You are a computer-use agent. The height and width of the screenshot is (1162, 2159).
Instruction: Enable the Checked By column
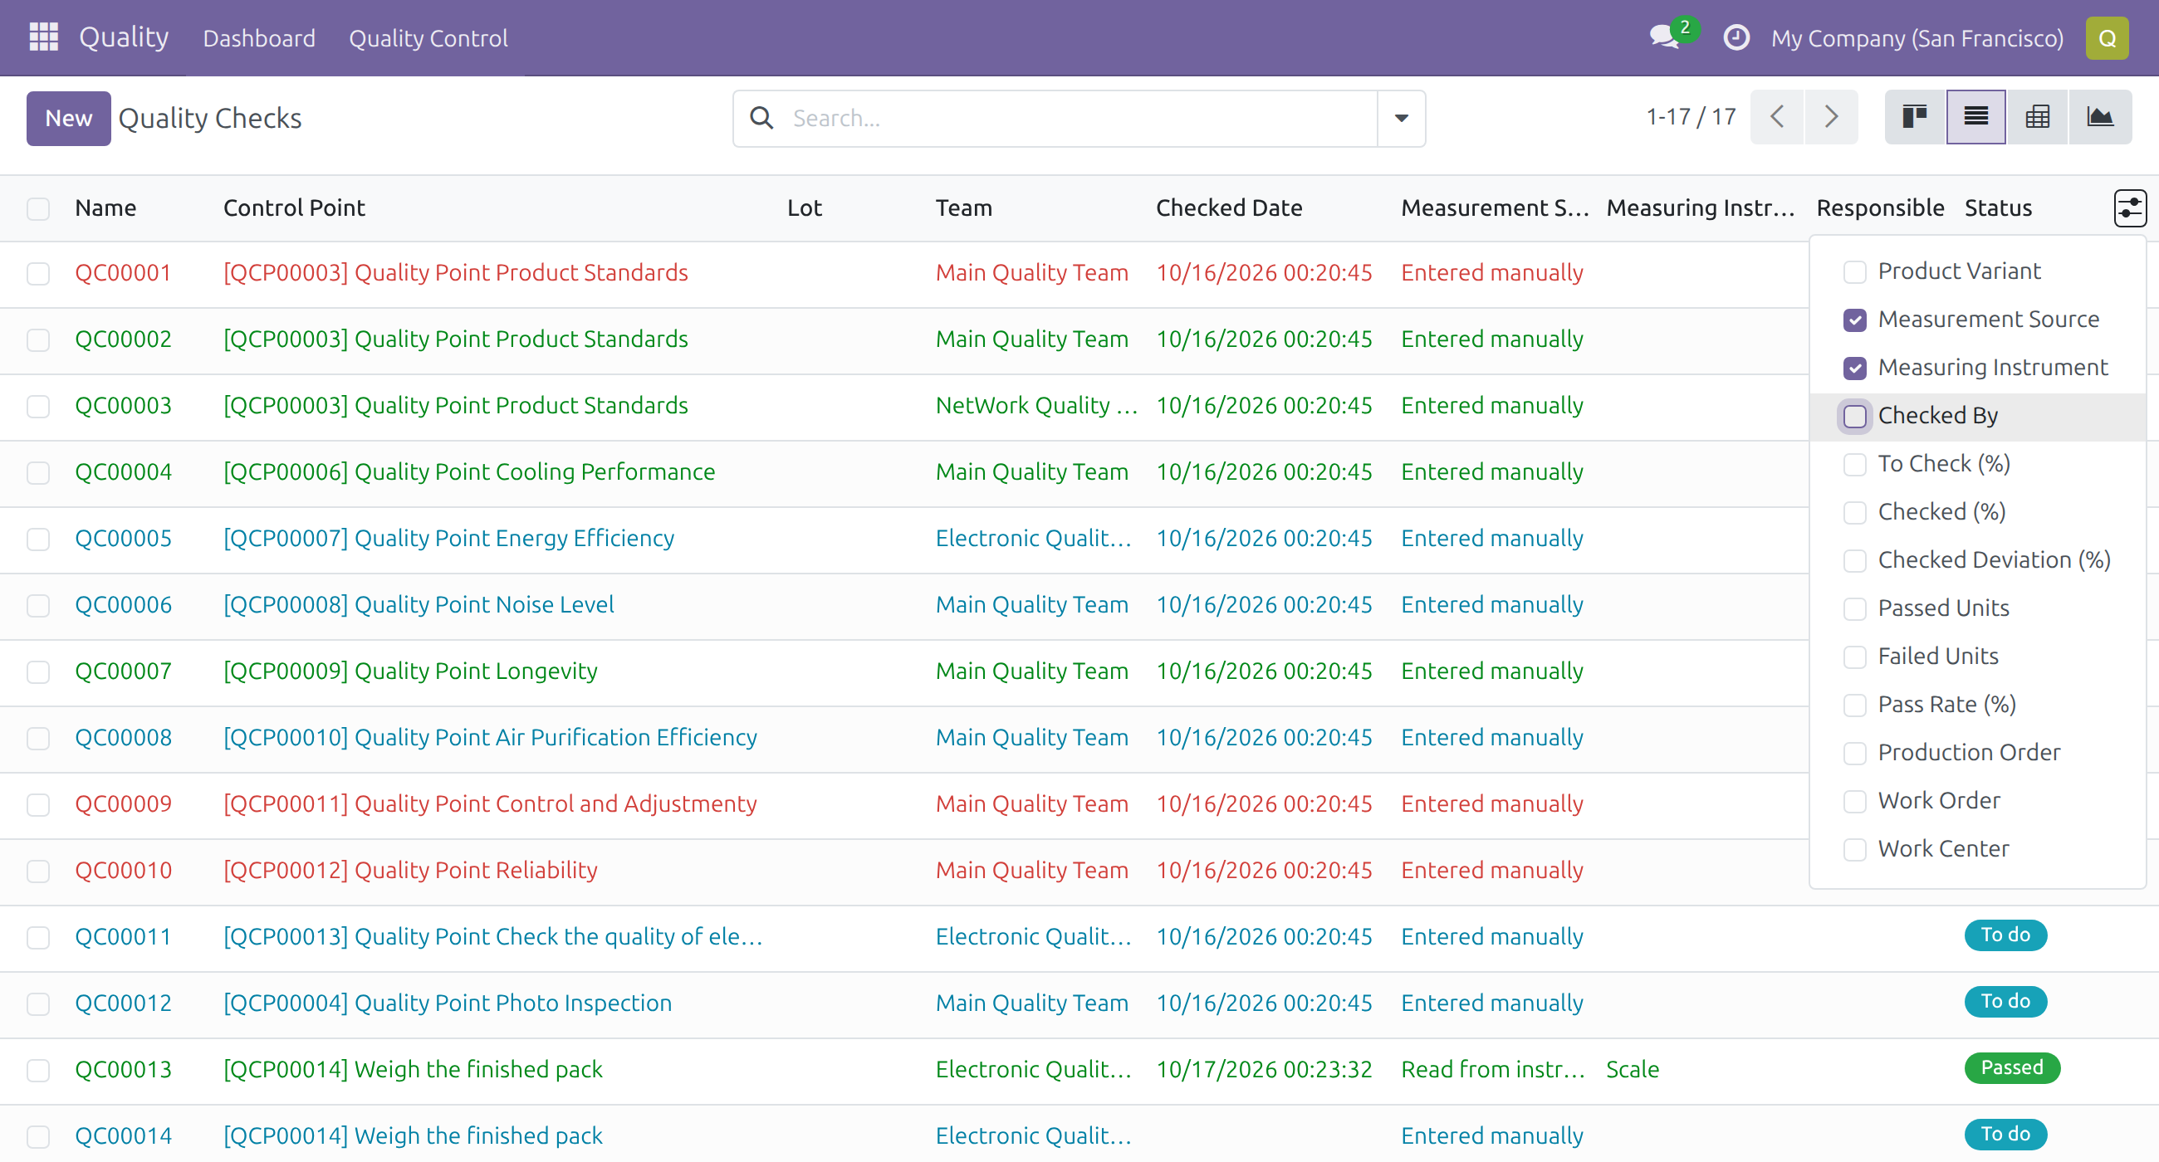coord(1854,417)
